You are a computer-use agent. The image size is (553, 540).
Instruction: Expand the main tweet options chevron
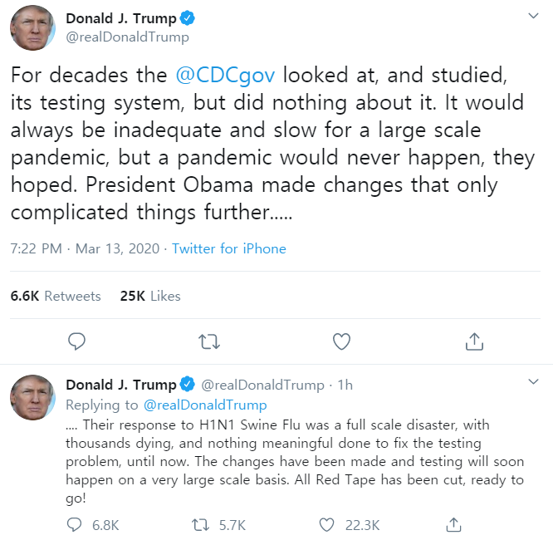[x=534, y=17]
